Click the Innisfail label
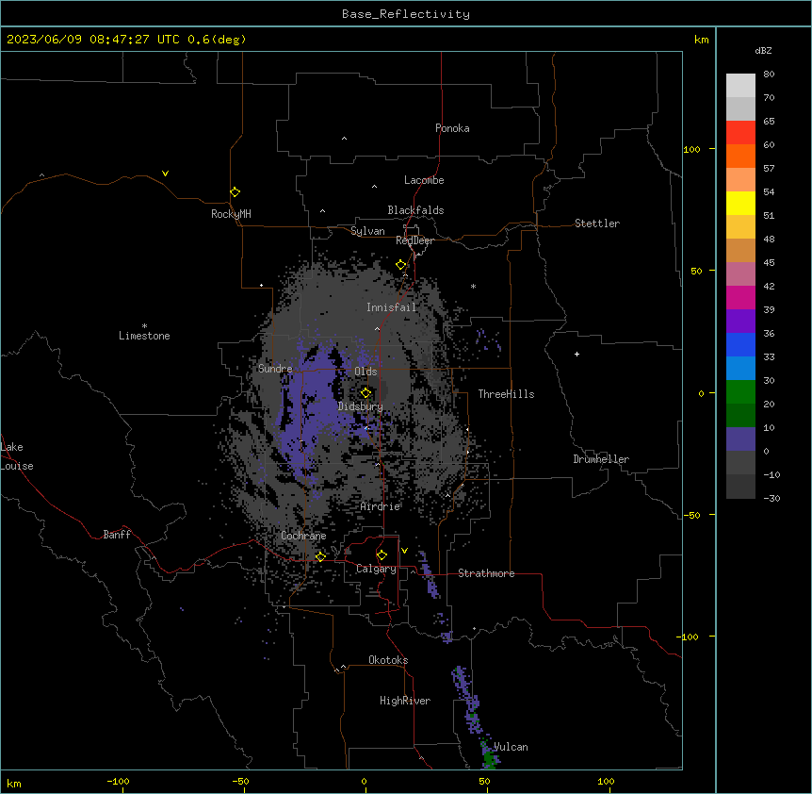The image size is (812, 794). coord(391,307)
